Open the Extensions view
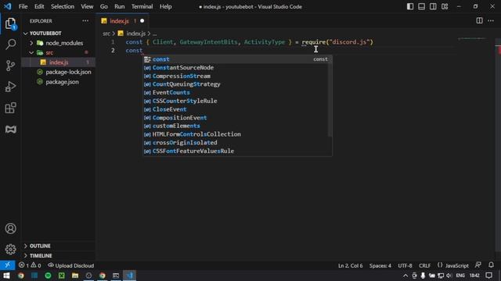This screenshot has width=501, height=281. 10,108
